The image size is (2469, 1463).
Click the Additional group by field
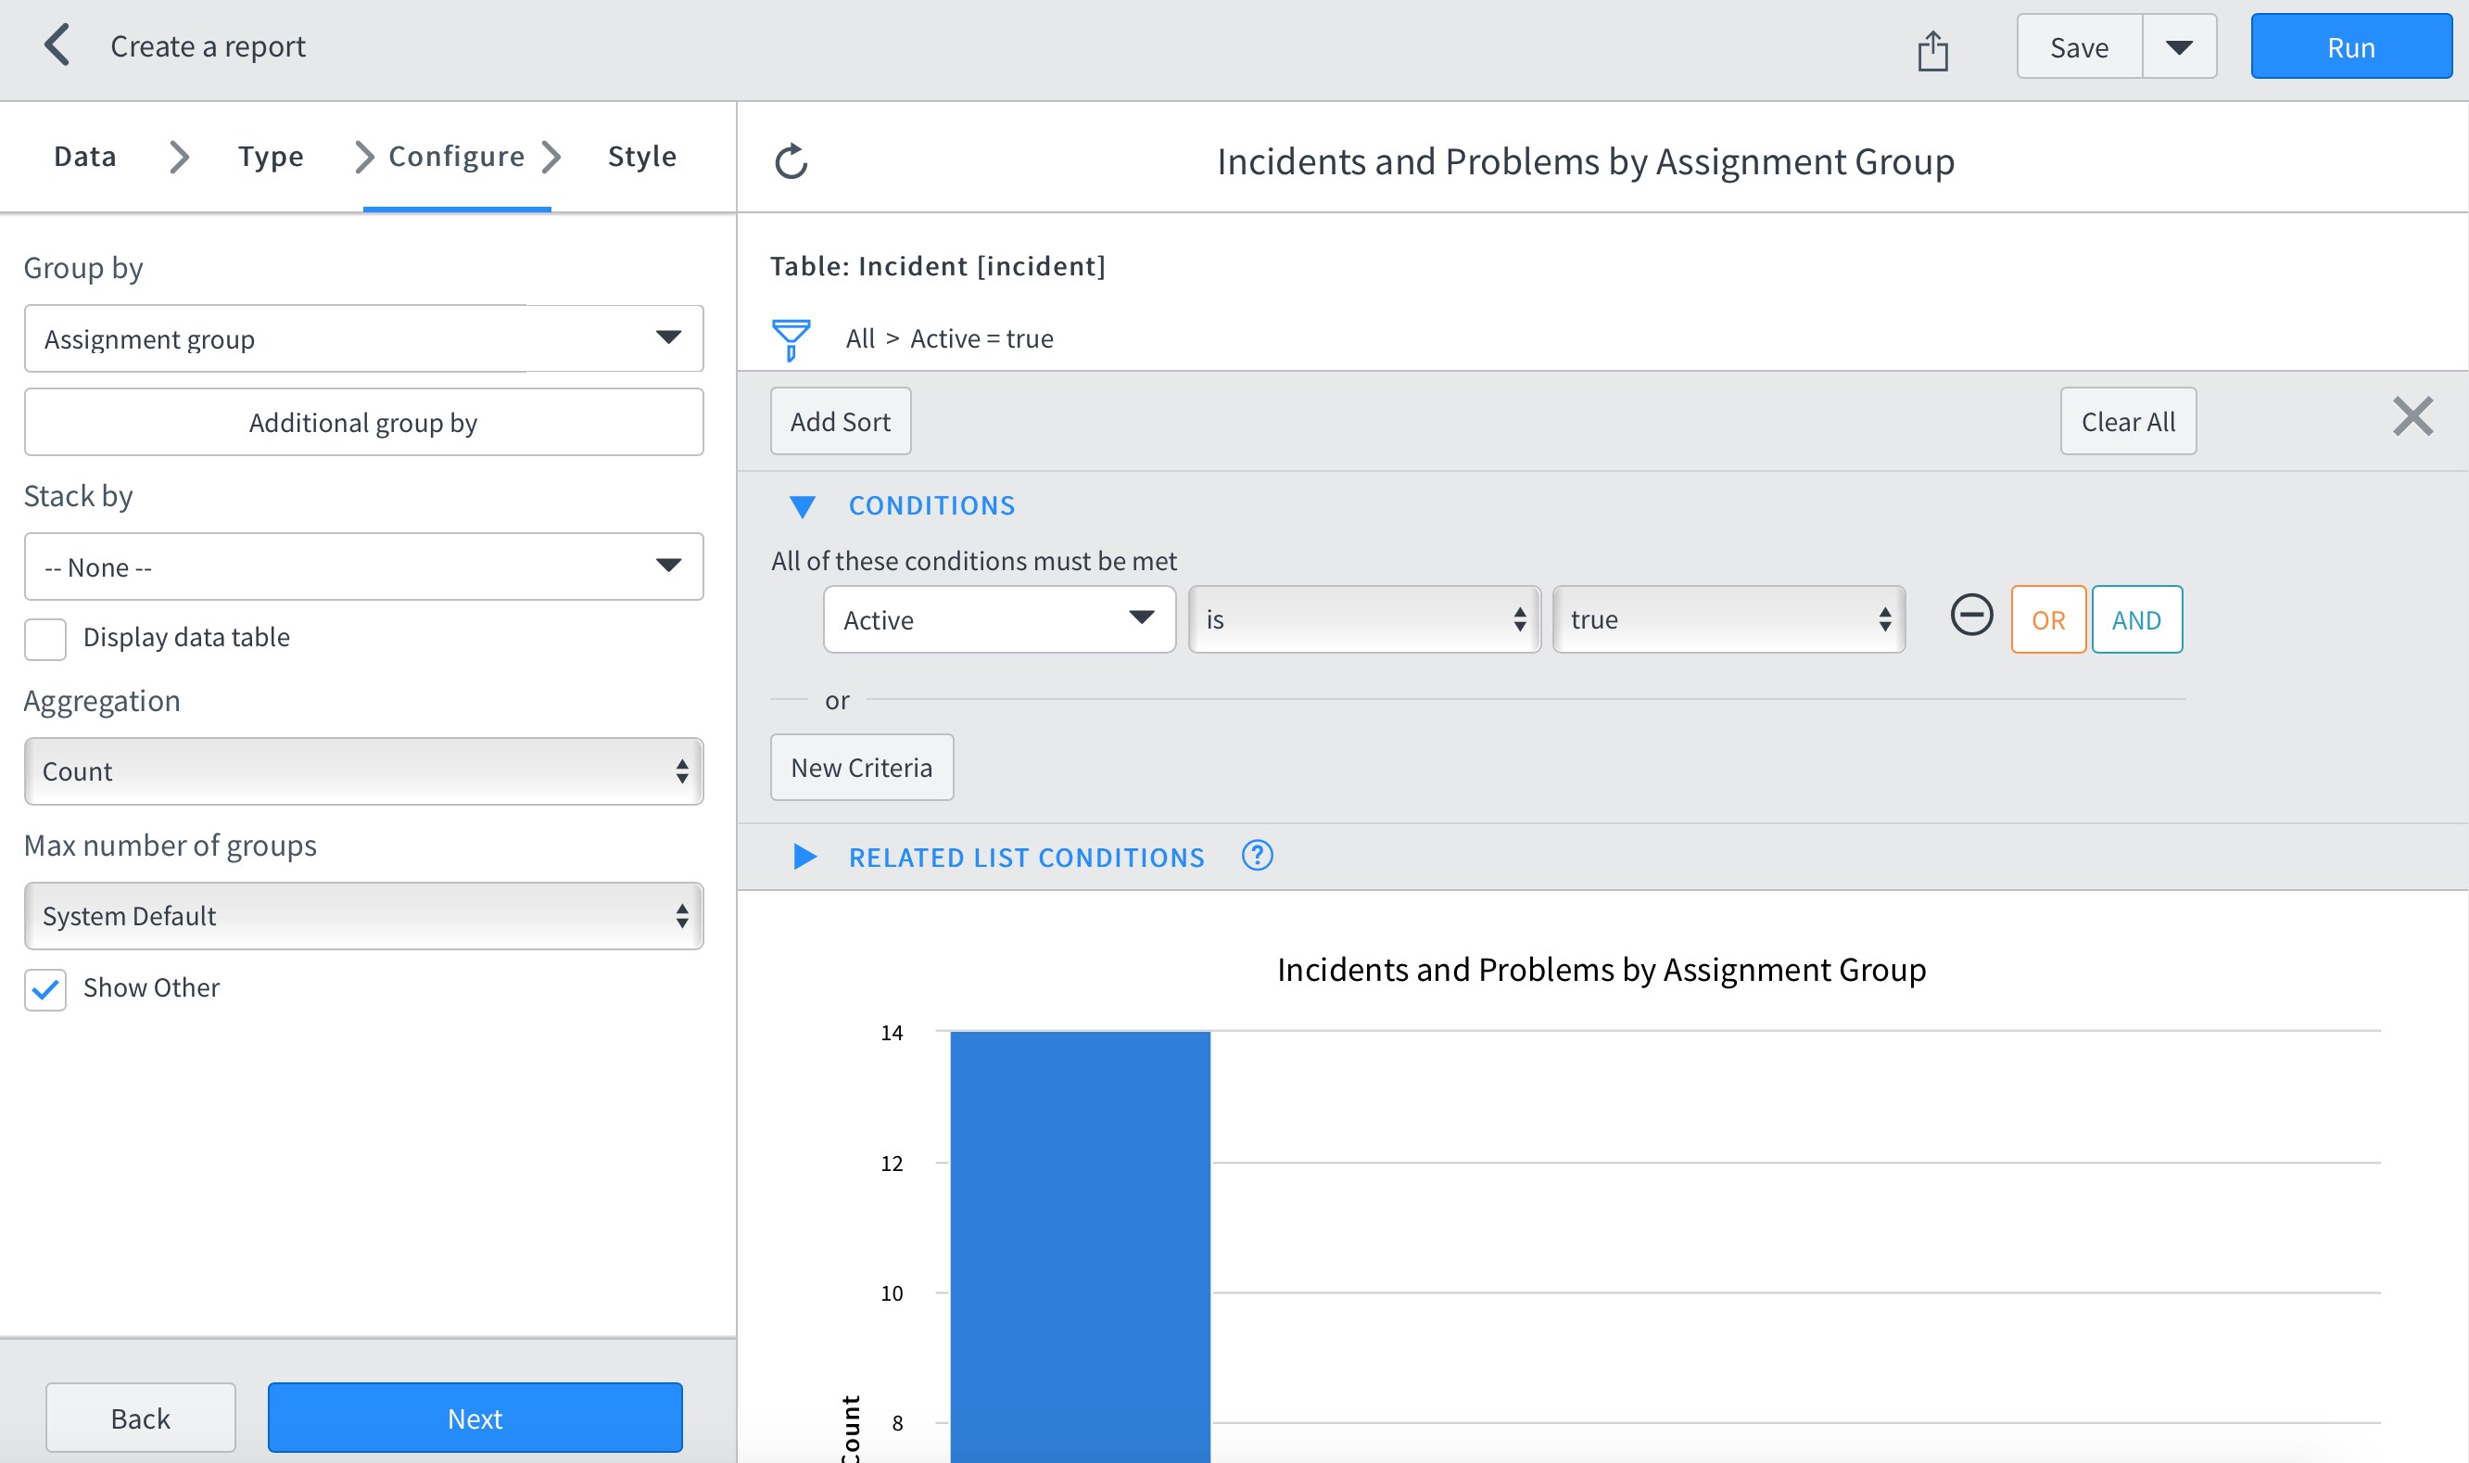tap(363, 422)
